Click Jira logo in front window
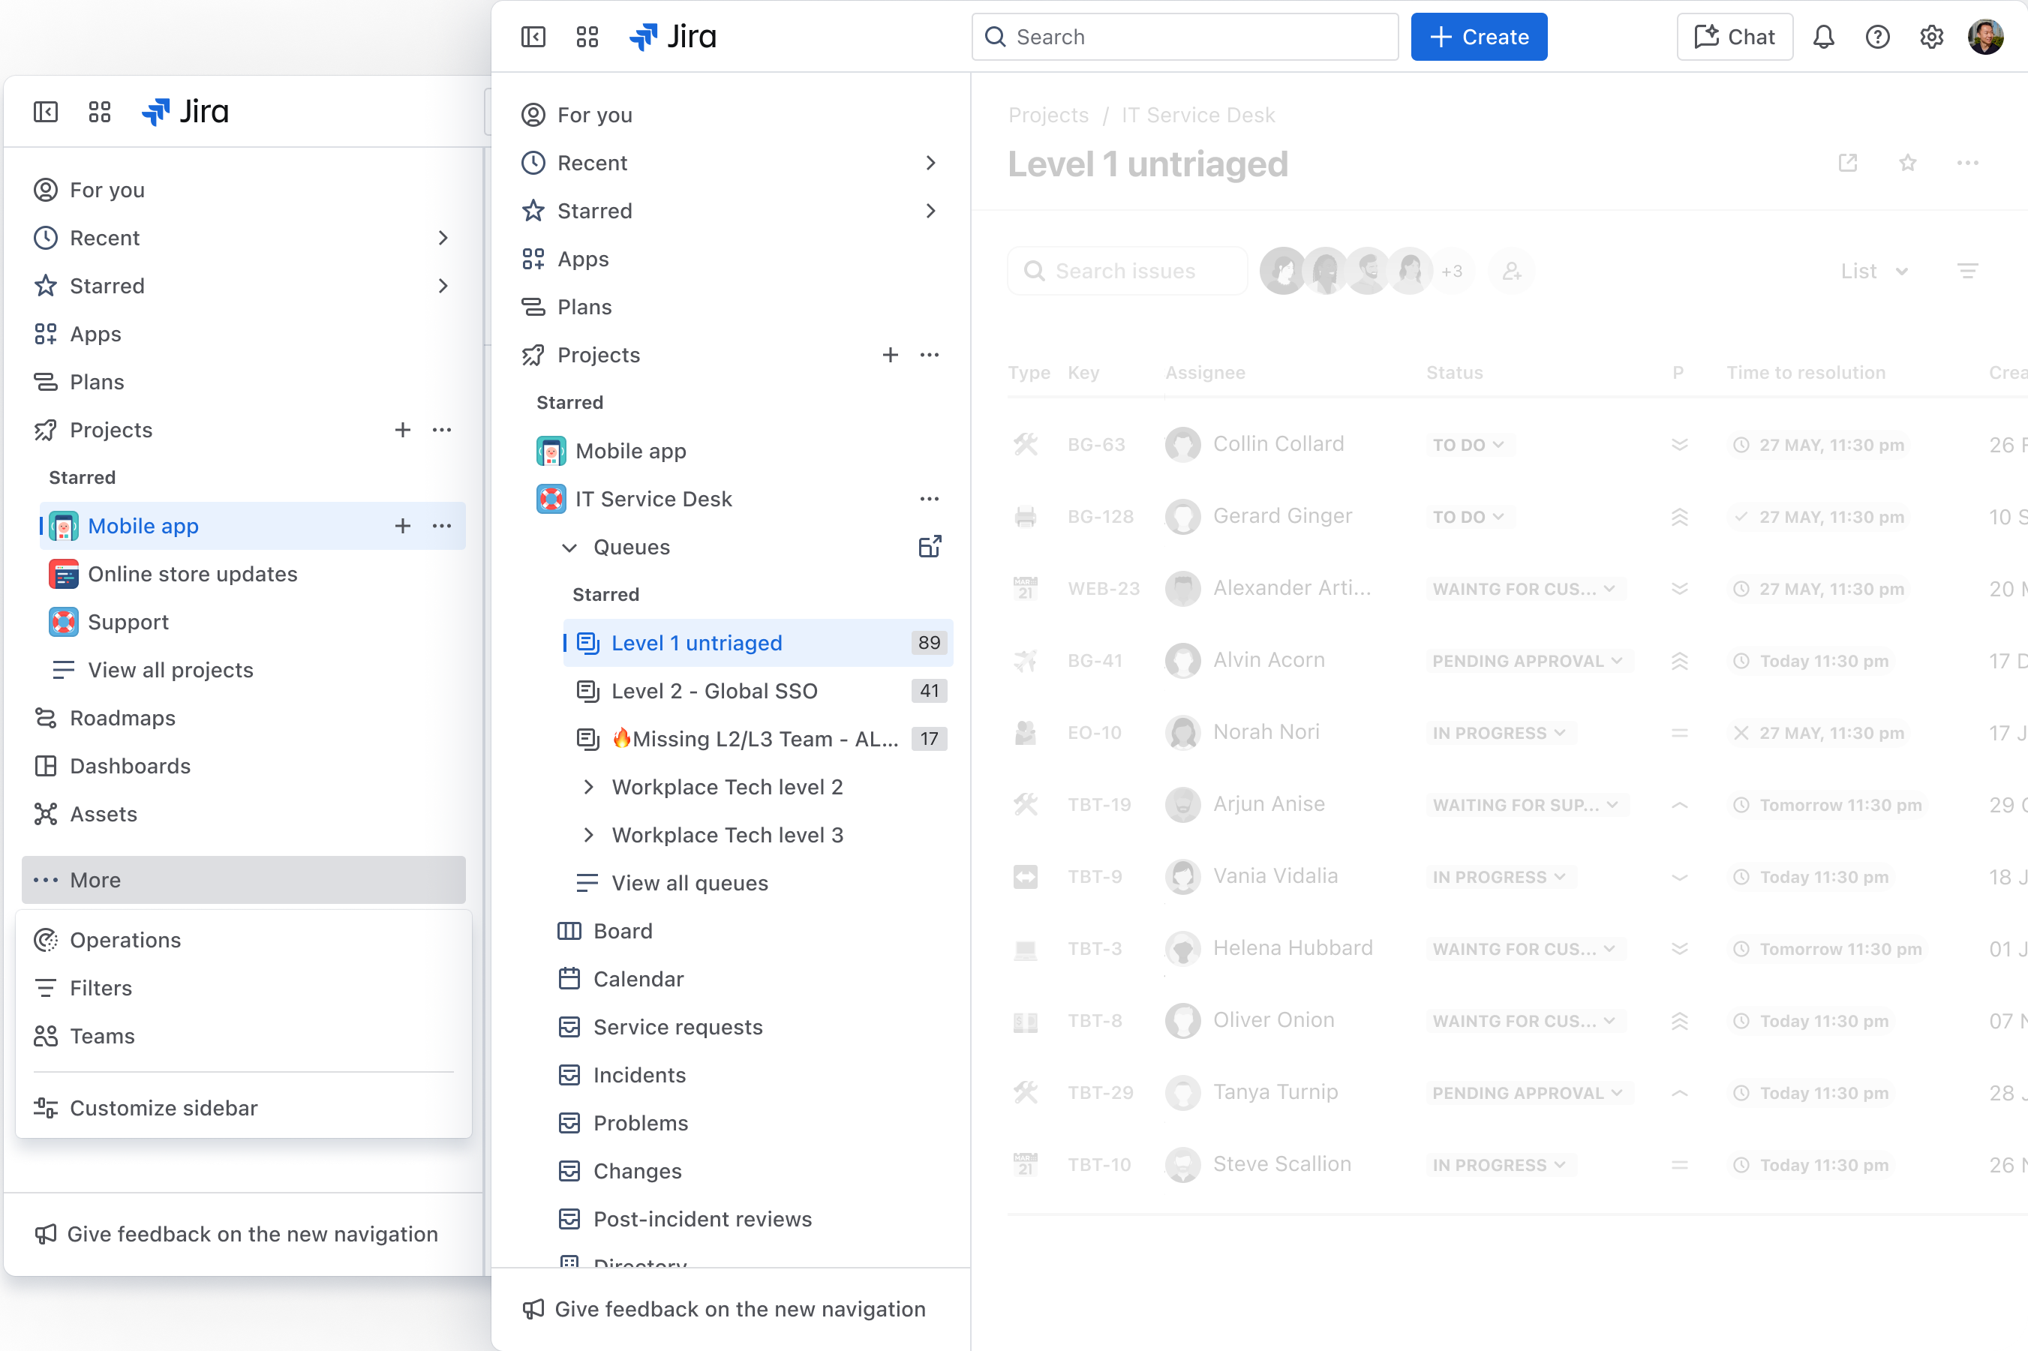This screenshot has height=1351, width=2028. pos(673,37)
